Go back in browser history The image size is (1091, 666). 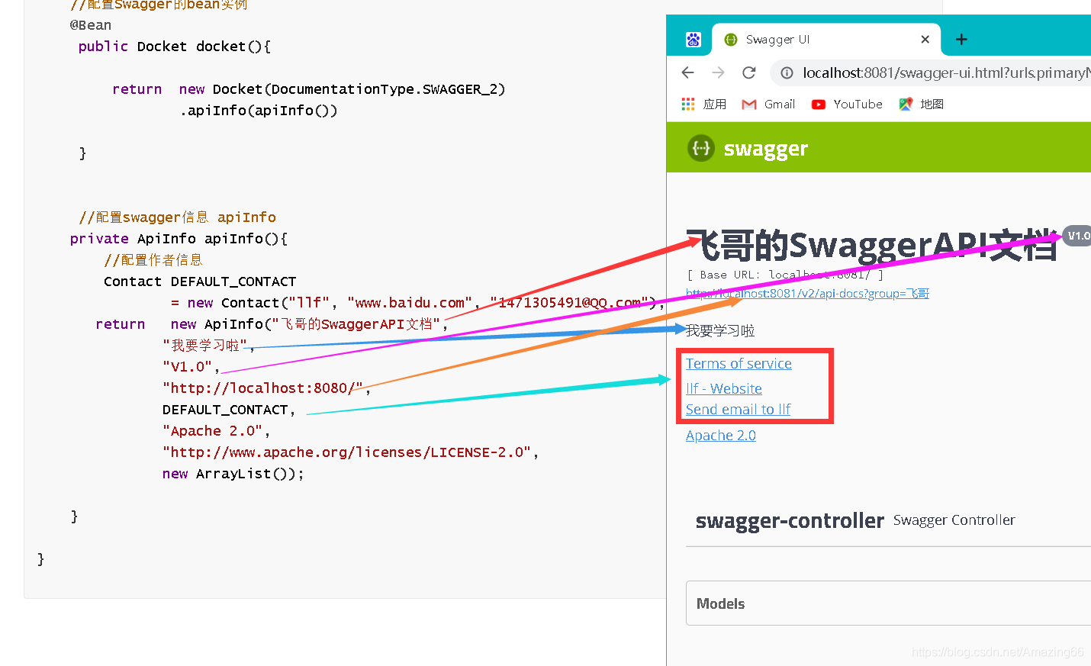click(x=687, y=72)
